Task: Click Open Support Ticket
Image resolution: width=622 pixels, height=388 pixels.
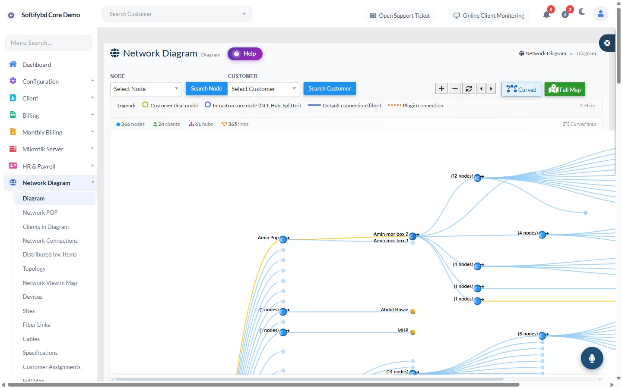Action: click(x=400, y=16)
